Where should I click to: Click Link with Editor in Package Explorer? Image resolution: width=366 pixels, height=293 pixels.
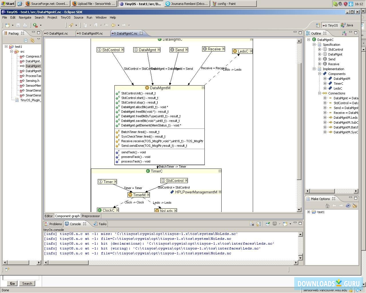click(32, 40)
